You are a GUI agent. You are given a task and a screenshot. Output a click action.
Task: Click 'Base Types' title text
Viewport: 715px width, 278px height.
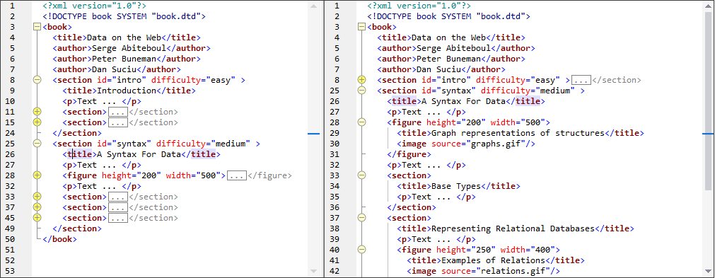455,186
